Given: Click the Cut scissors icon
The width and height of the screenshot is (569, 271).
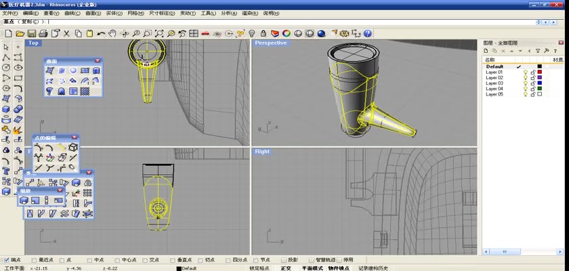Looking at the screenshot, I should click(66, 34).
